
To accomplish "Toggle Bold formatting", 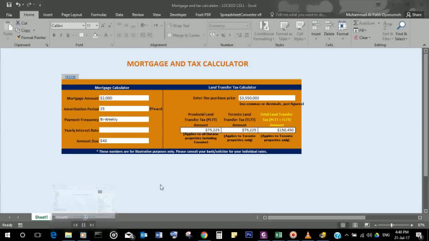I will click(x=54, y=35).
